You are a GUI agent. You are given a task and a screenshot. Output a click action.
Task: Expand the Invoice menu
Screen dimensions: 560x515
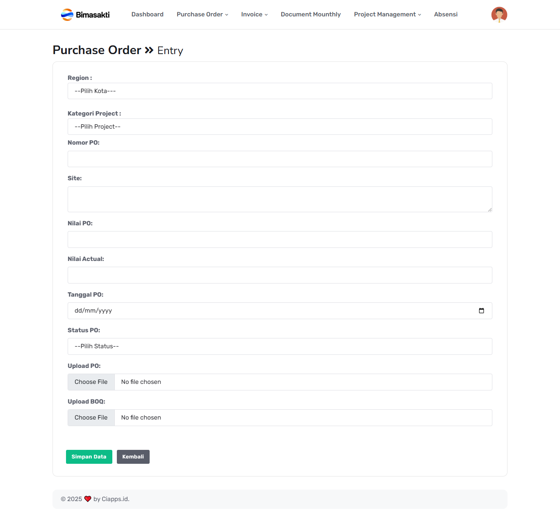(x=254, y=14)
